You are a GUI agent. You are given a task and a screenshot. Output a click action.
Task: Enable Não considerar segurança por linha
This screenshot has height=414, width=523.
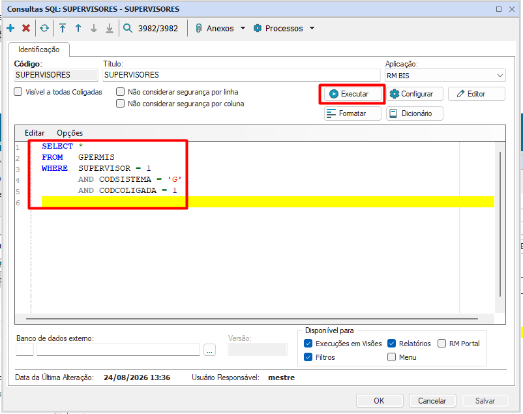(x=120, y=92)
